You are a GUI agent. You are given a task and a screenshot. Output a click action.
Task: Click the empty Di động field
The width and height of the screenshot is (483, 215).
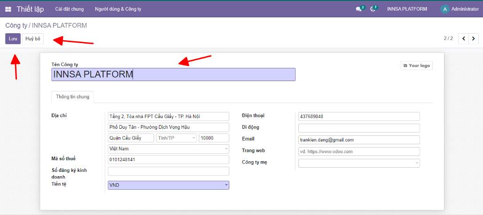[359, 128]
